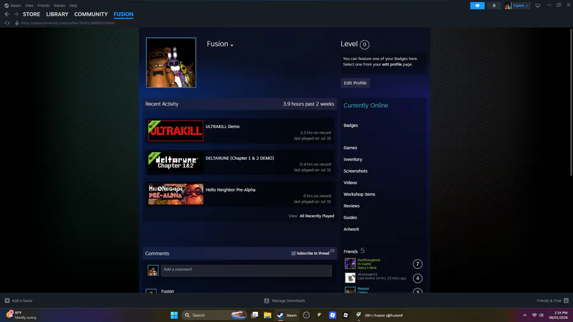The width and height of the screenshot is (573, 322).
Task: Open the Fusion account dropdown in title bar
Action: (x=517, y=6)
